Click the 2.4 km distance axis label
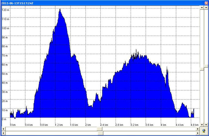The height and width of the screenshot is (136, 209). pyautogui.click(x=104, y=125)
